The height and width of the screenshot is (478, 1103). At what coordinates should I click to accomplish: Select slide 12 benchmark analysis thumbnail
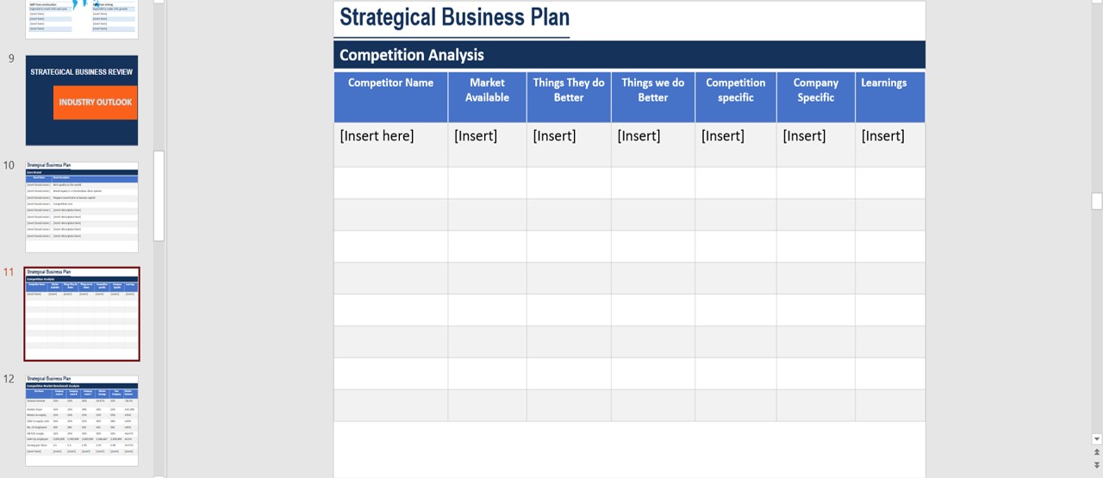point(82,420)
